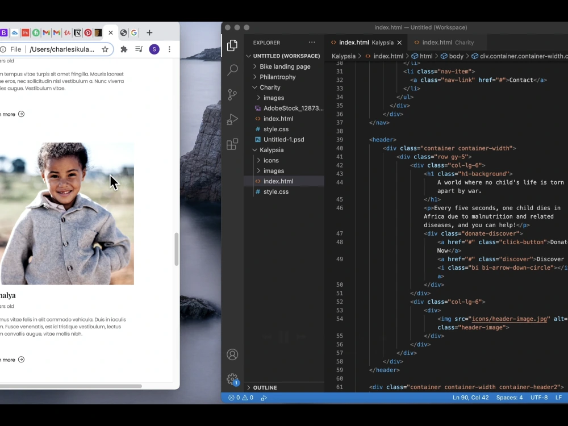Image resolution: width=568 pixels, height=426 pixels.
Task: Open Chrome's three-dot menu
Action: coord(169,49)
